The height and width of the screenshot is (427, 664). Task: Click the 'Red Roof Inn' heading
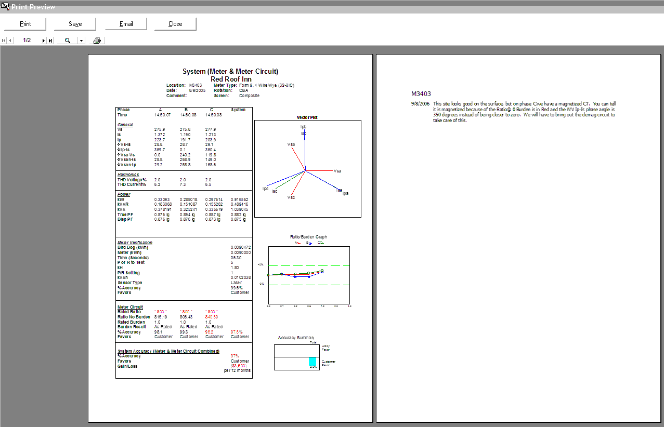pyautogui.click(x=231, y=79)
